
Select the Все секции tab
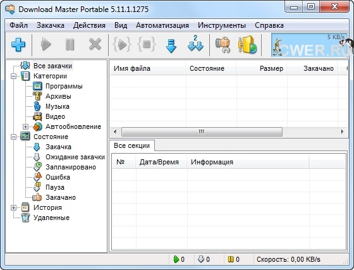tap(132, 145)
